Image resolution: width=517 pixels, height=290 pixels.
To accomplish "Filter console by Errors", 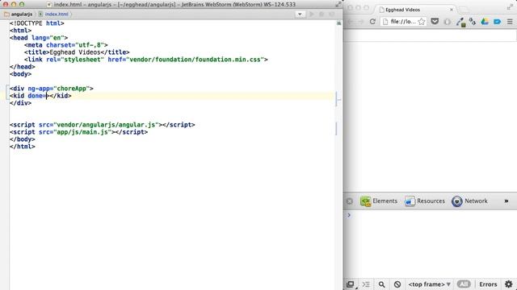I will pyautogui.click(x=488, y=284).
